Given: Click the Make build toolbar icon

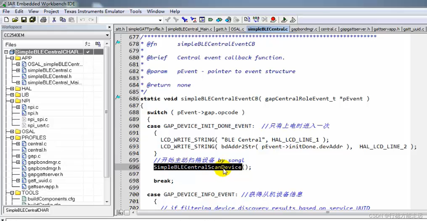Looking at the screenshot, I should tap(256, 20).
